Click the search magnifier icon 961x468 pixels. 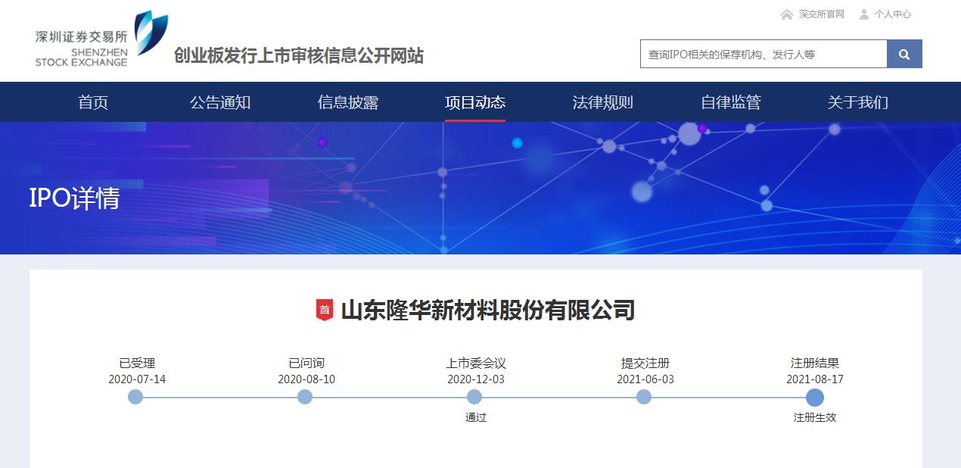tap(904, 54)
